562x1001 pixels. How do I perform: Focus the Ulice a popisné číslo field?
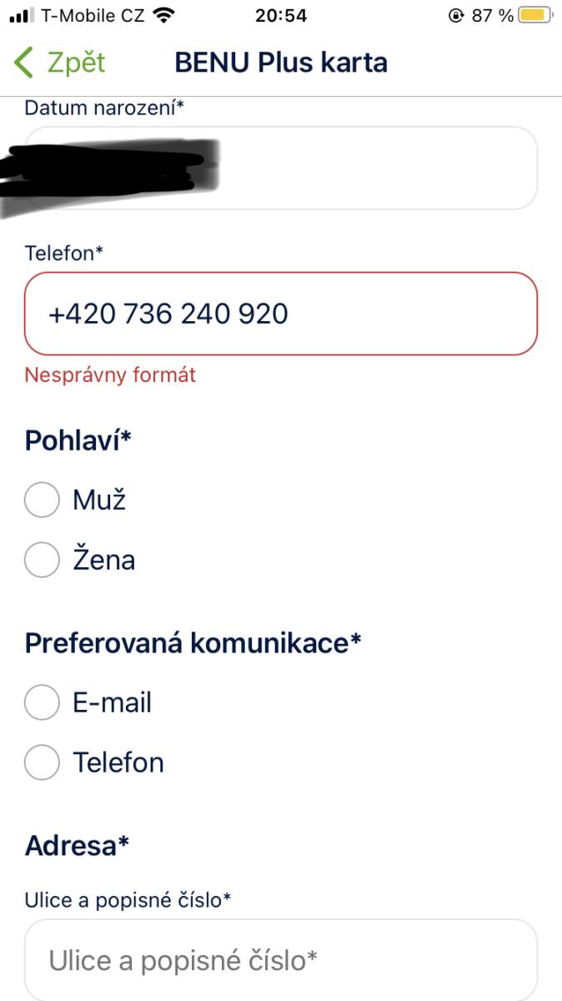coord(281,960)
